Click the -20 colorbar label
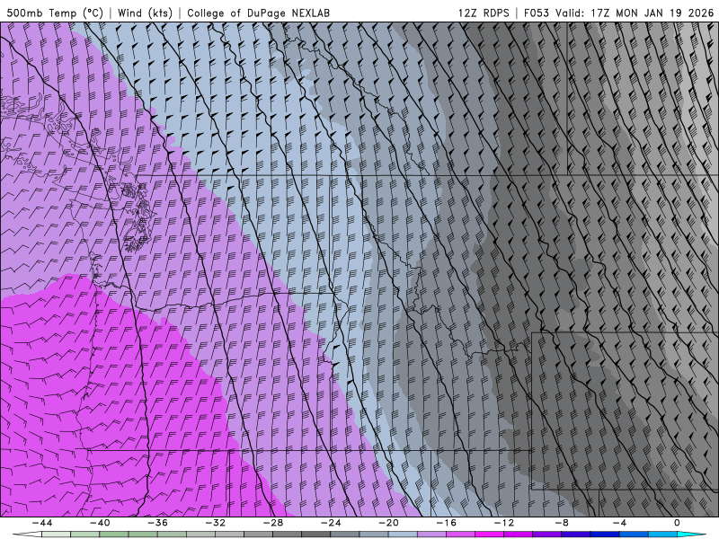Image resolution: width=719 pixels, height=539 pixels. click(x=388, y=523)
